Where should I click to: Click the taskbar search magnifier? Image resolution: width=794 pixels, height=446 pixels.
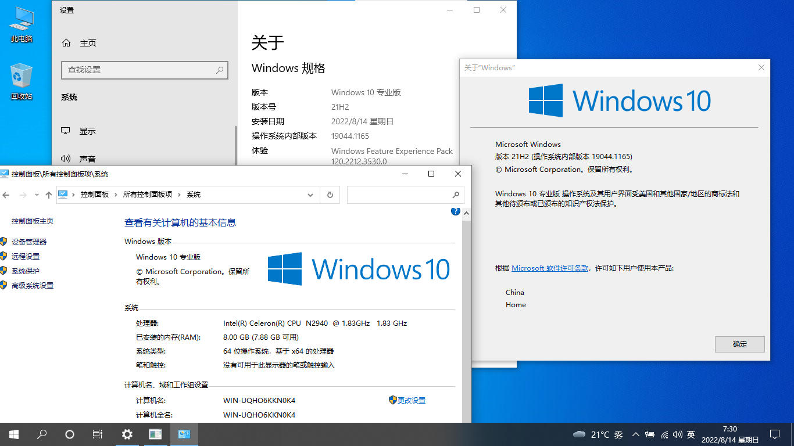pyautogui.click(x=42, y=434)
